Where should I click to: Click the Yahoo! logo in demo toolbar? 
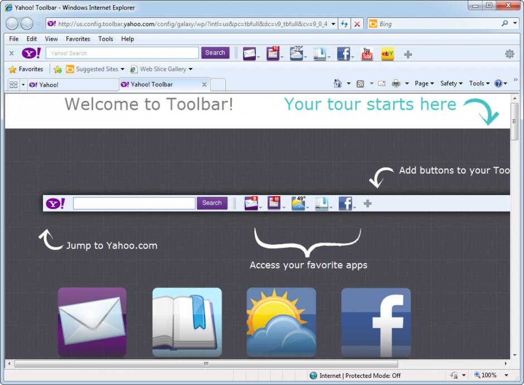coord(55,203)
